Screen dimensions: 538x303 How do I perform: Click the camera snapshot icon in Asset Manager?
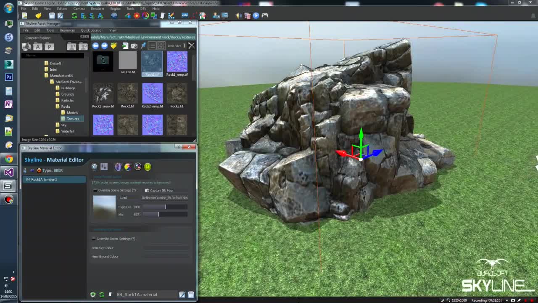click(x=134, y=46)
